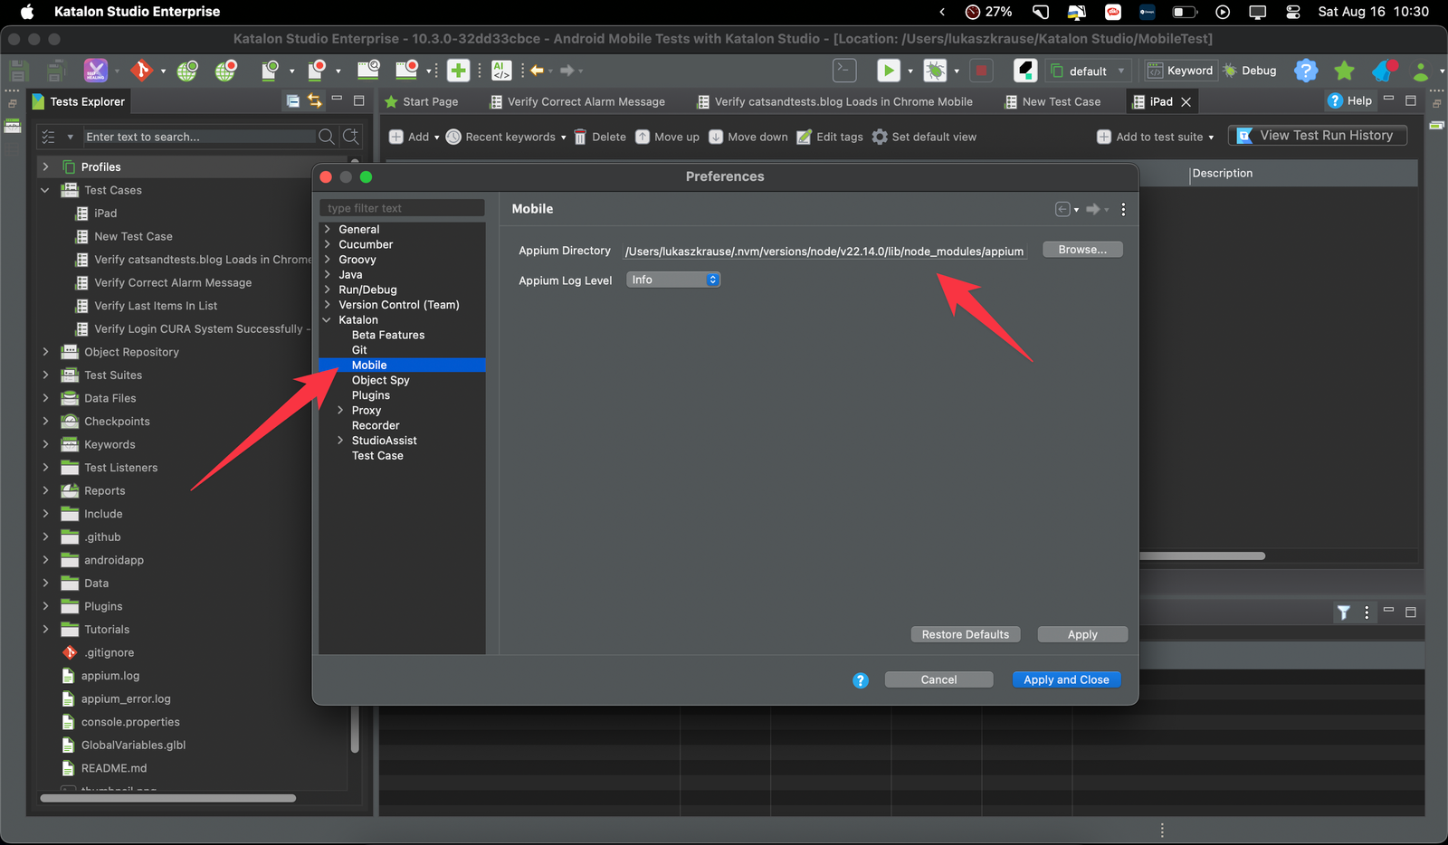Image resolution: width=1448 pixels, height=845 pixels.
Task: Open the Appium Log Level dropdown
Action: [673, 280]
